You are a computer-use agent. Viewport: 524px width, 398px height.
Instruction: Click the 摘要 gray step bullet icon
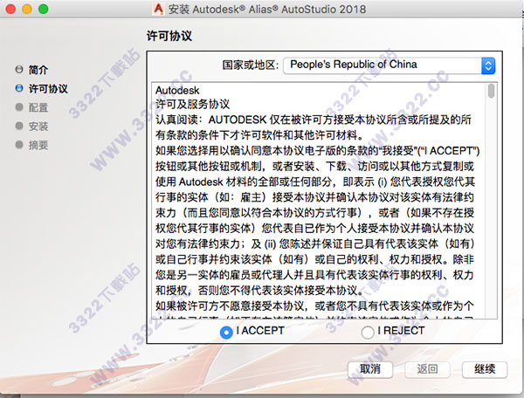(19, 144)
